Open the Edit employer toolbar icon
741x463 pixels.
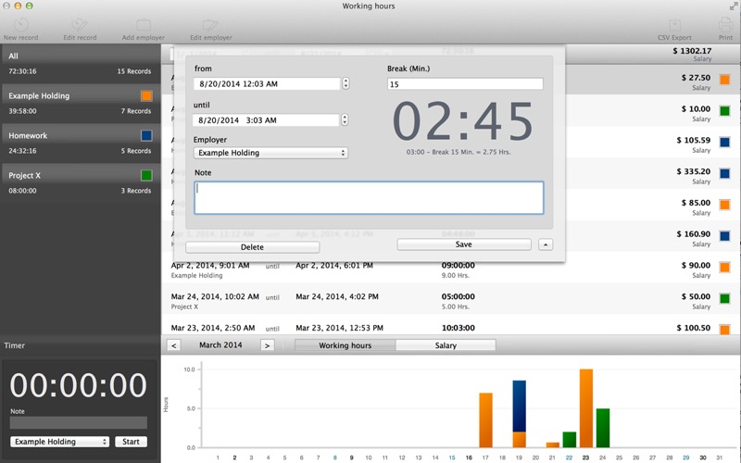pos(210,25)
